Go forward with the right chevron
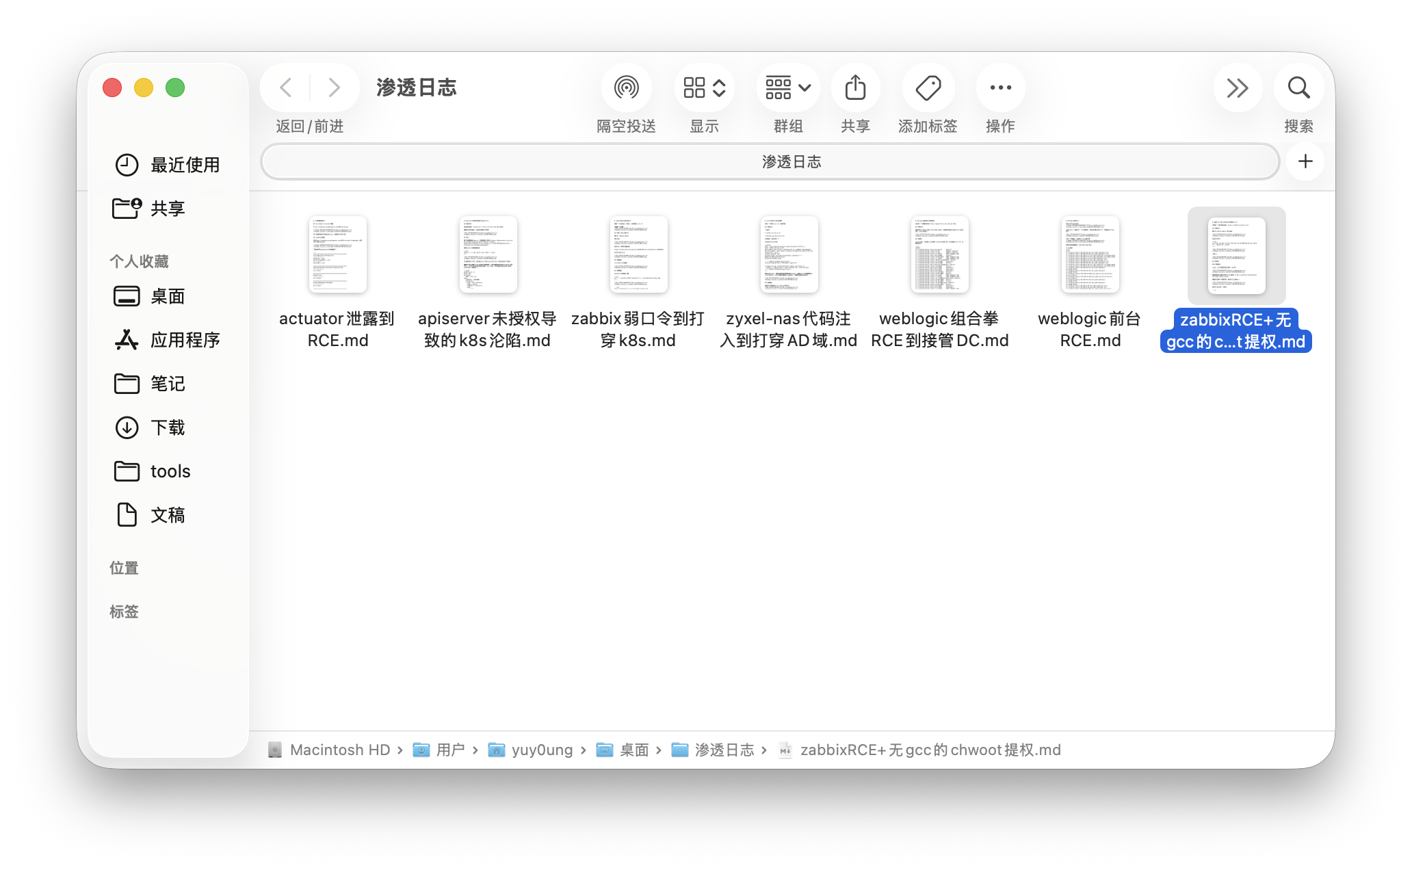Image resolution: width=1412 pixels, height=870 pixels. [x=334, y=88]
